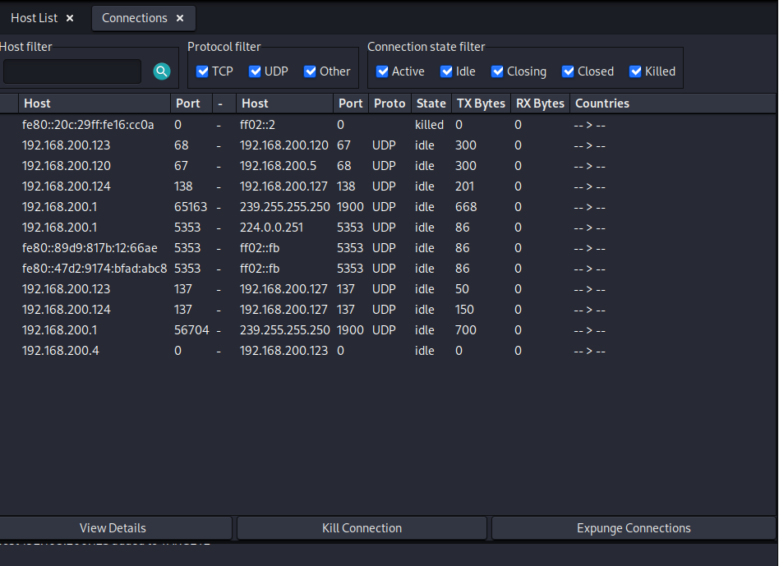779x566 pixels.
Task: Close the Connections tab
Action: [180, 18]
